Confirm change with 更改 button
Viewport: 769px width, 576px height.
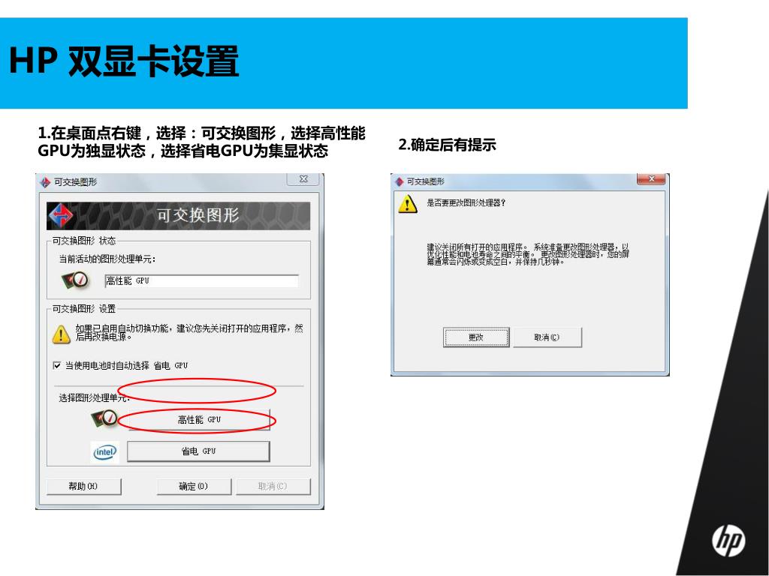pos(476,337)
